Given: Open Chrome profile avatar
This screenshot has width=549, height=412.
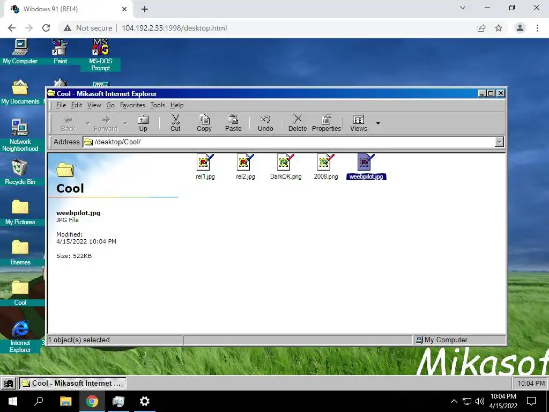Looking at the screenshot, I should coord(520,28).
